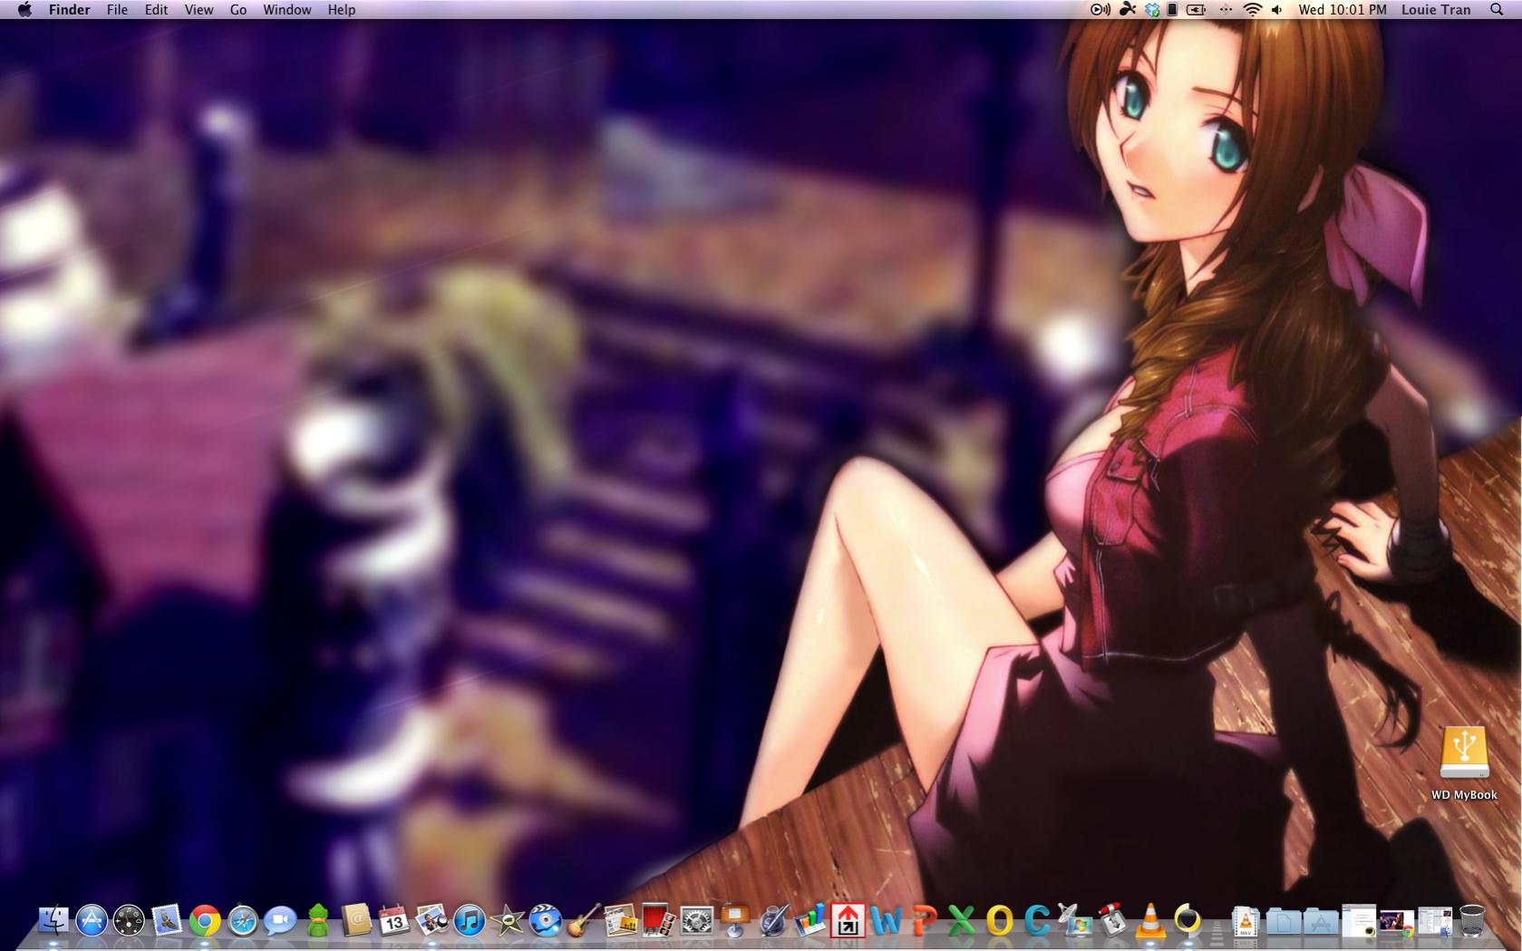Open Spotlight search magnifier

point(1497,10)
